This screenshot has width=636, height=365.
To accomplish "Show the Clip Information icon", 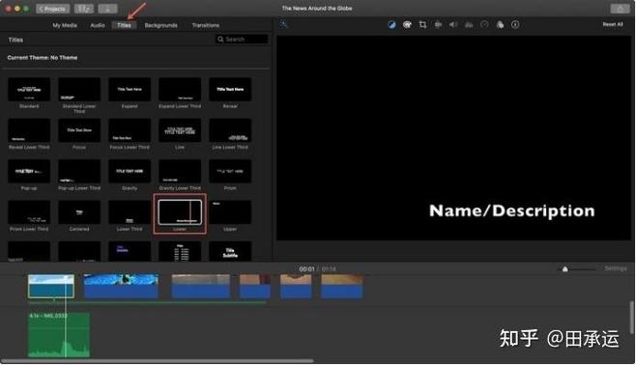I will (515, 25).
